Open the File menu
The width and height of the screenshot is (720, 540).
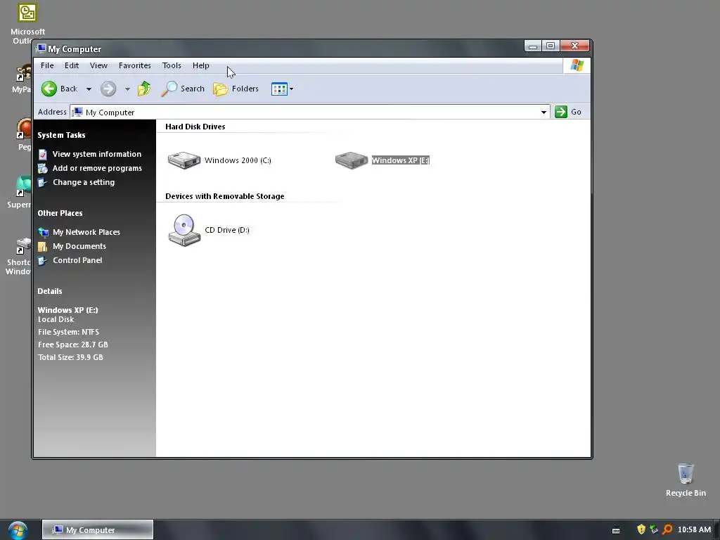coord(47,65)
